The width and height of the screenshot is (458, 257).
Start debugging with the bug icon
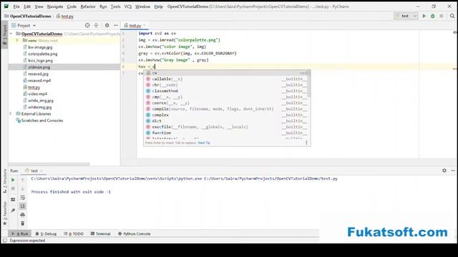[x=432, y=16]
